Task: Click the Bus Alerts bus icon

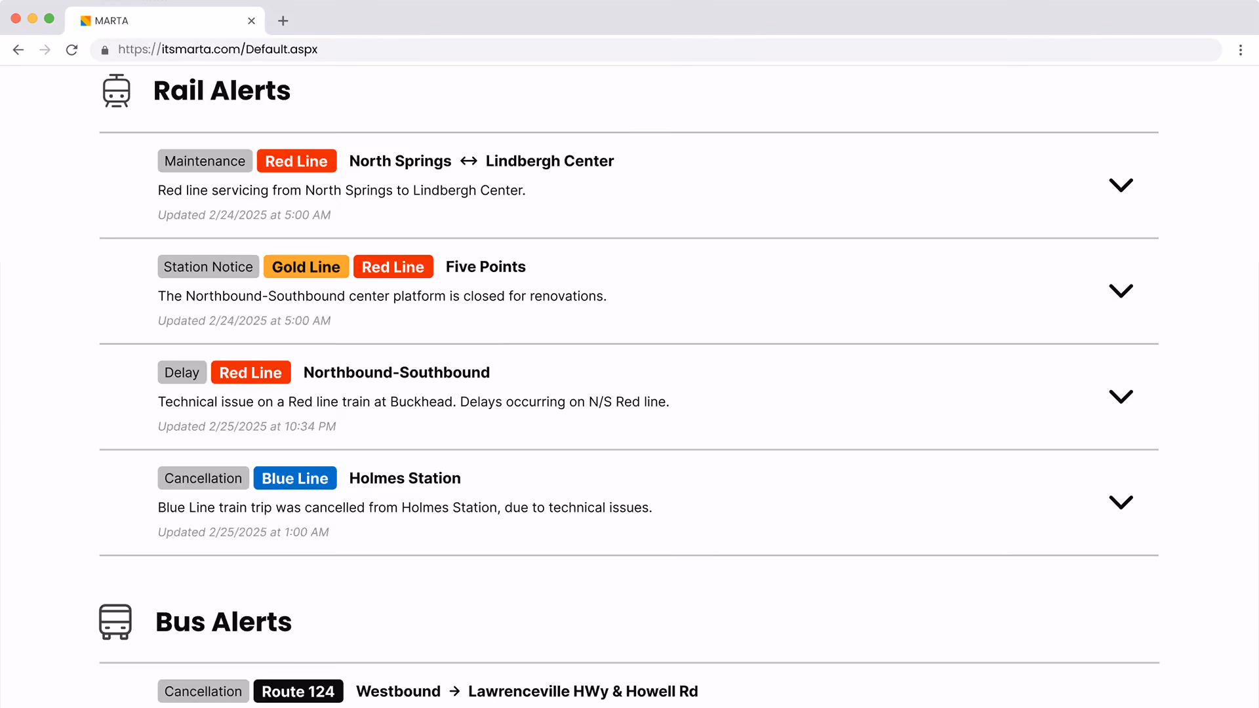Action: (x=115, y=621)
